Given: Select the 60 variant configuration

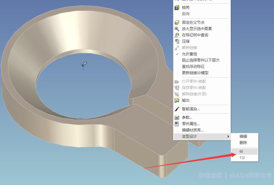Looking at the screenshot, I should click(x=242, y=151).
